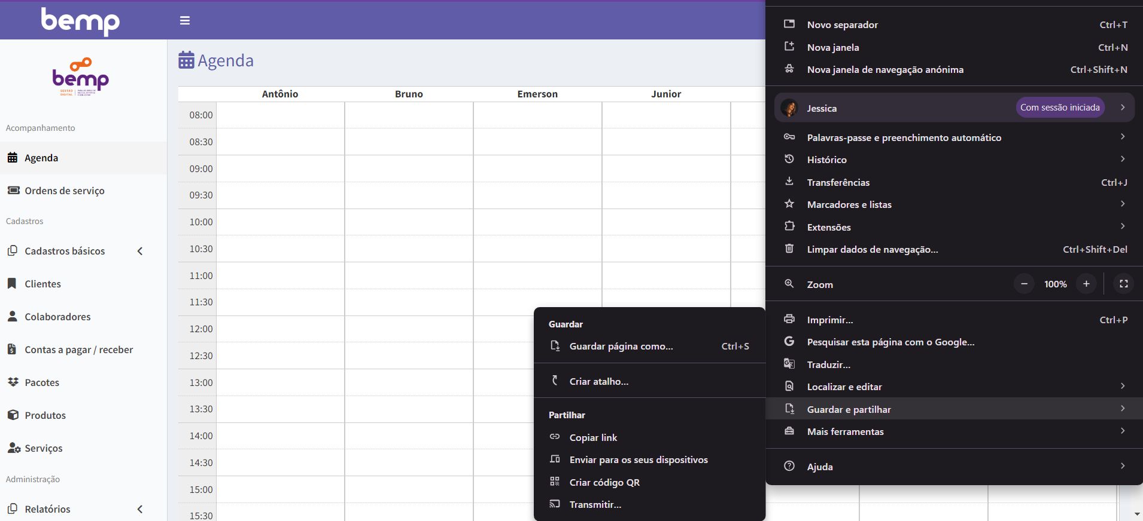1143x521 pixels.
Task: Select Guardar e partilhar menu item
Action: [x=954, y=409]
